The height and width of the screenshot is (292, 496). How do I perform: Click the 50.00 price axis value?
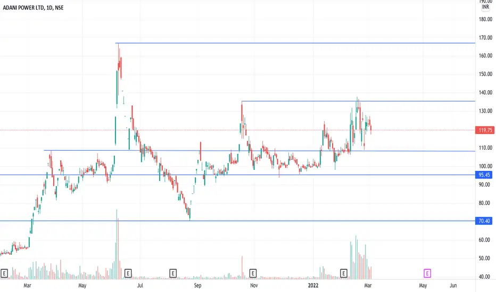click(x=484, y=258)
